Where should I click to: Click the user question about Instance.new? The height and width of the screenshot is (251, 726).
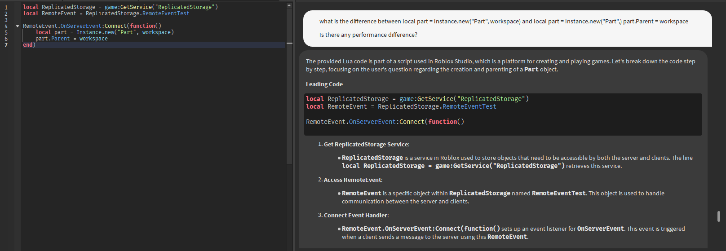[504, 22]
